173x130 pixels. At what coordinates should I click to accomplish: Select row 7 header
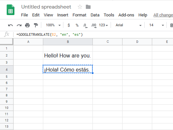(7, 89)
